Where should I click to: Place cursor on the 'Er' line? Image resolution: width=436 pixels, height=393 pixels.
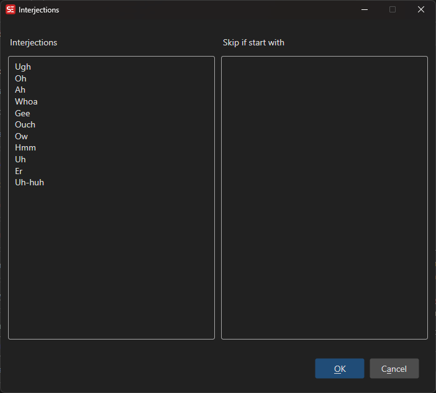coord(19,171)
